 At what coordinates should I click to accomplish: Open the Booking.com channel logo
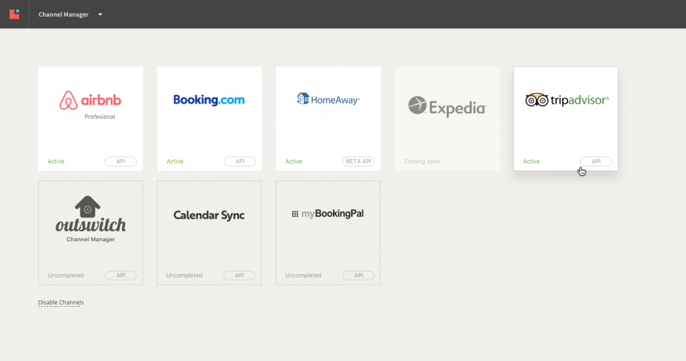tap(209, 100)
